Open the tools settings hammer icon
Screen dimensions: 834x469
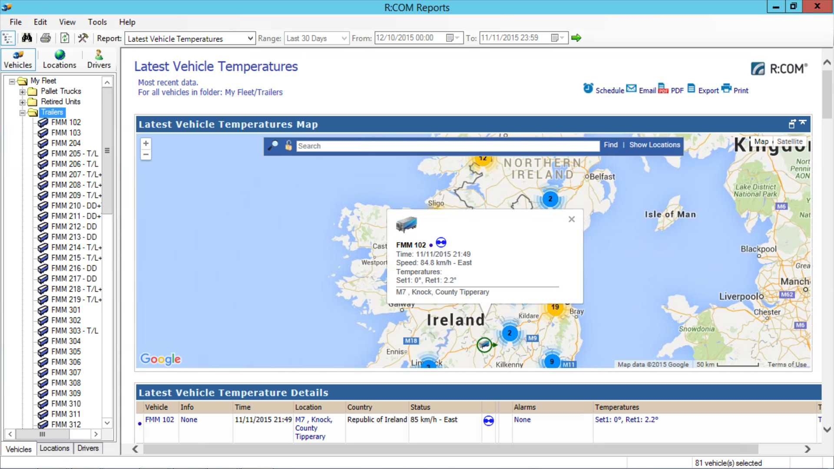tap(83, 38)
